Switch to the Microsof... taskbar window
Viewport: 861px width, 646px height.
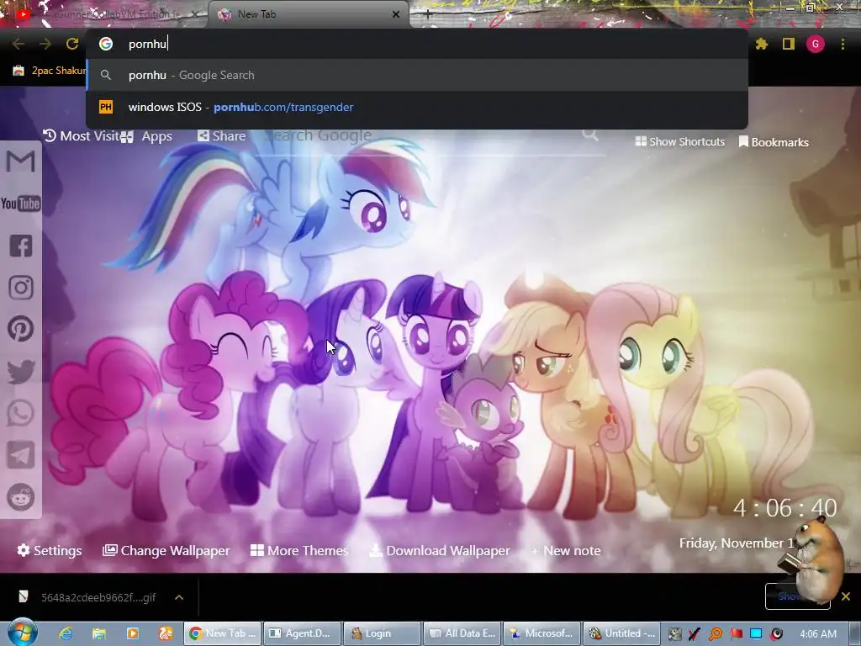tap(542, 633)
